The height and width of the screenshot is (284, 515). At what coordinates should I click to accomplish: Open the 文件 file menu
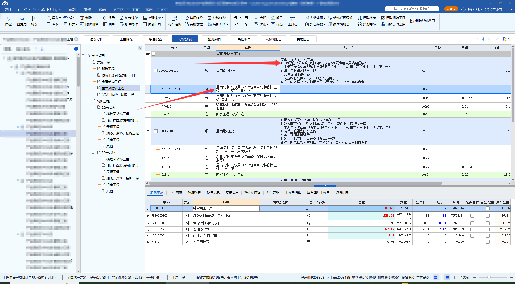7,9
